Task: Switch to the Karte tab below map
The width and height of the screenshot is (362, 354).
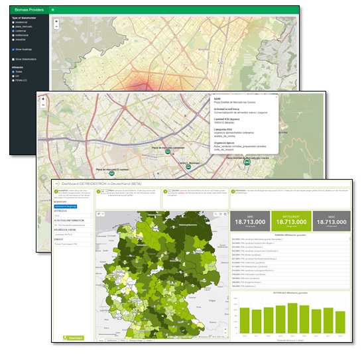Action: [101, 340]
